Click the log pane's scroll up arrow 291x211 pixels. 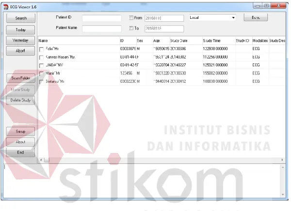pos(283,167)
